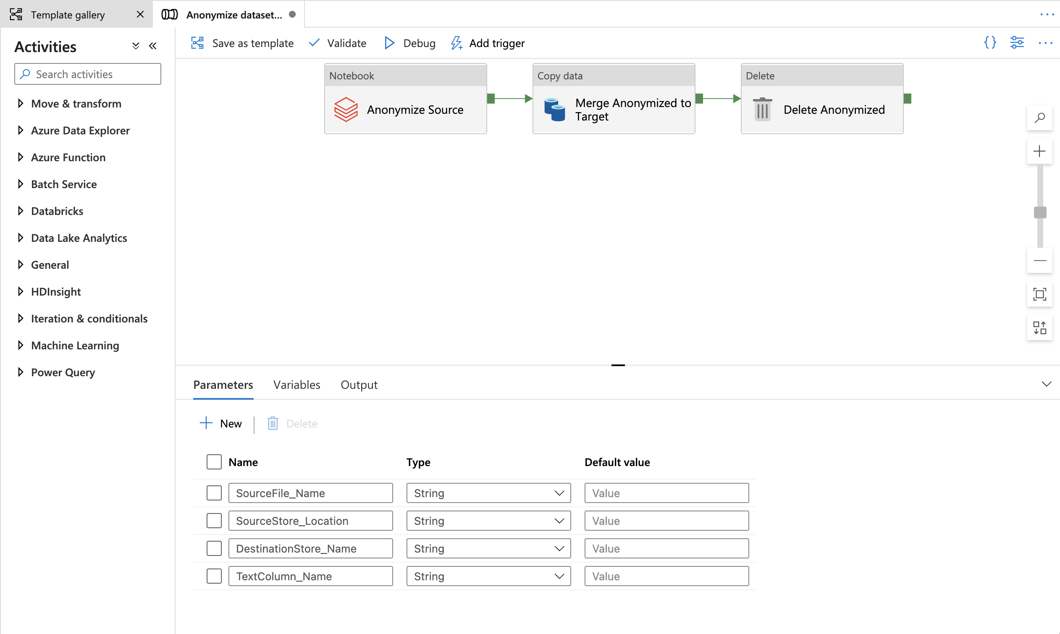This screenshot has height=634, width=1060.
Task: Open Type dropdown for SourceFile_Name
Action: point(488,493)
